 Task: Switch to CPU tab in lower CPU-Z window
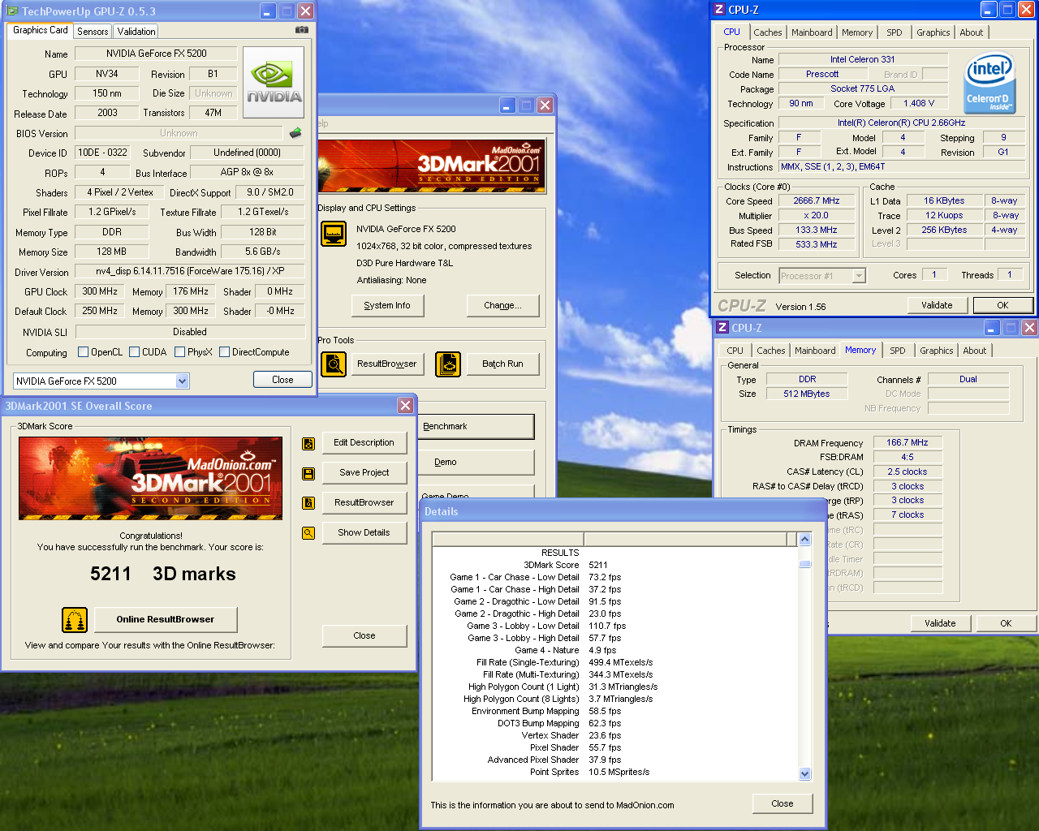[735, 351]
